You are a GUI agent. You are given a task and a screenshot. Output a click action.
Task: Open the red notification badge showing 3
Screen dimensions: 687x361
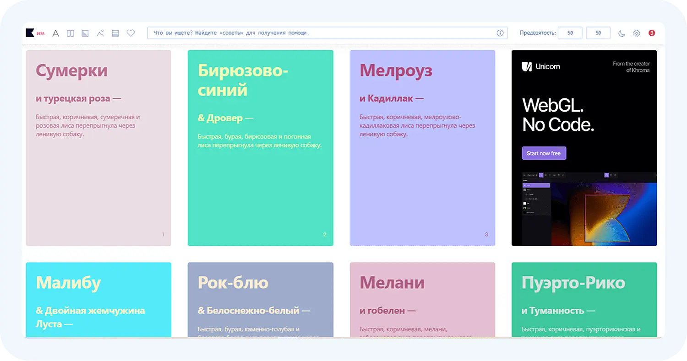[x=651, y=33]
